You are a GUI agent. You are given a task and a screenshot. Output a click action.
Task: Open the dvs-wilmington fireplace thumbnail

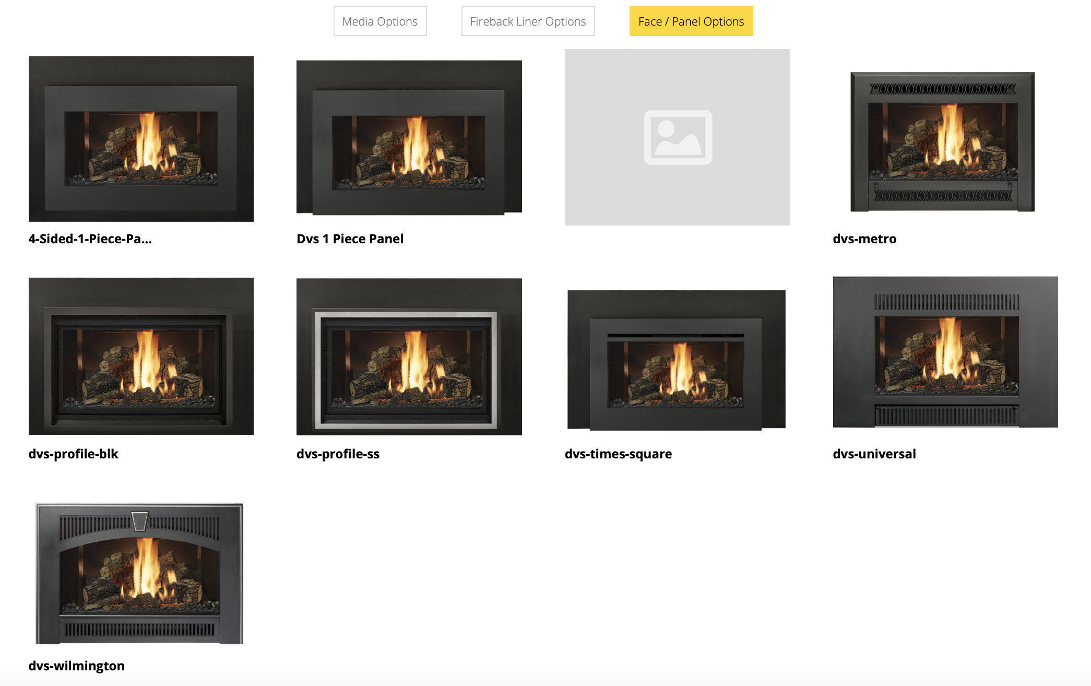tap(139, 573)
